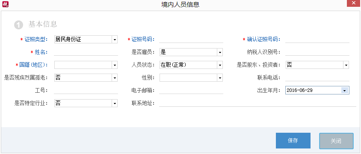Expand the 是否雇员 dropdown
This screenshot has width=361, height=154.
click(x=191, y=52)
